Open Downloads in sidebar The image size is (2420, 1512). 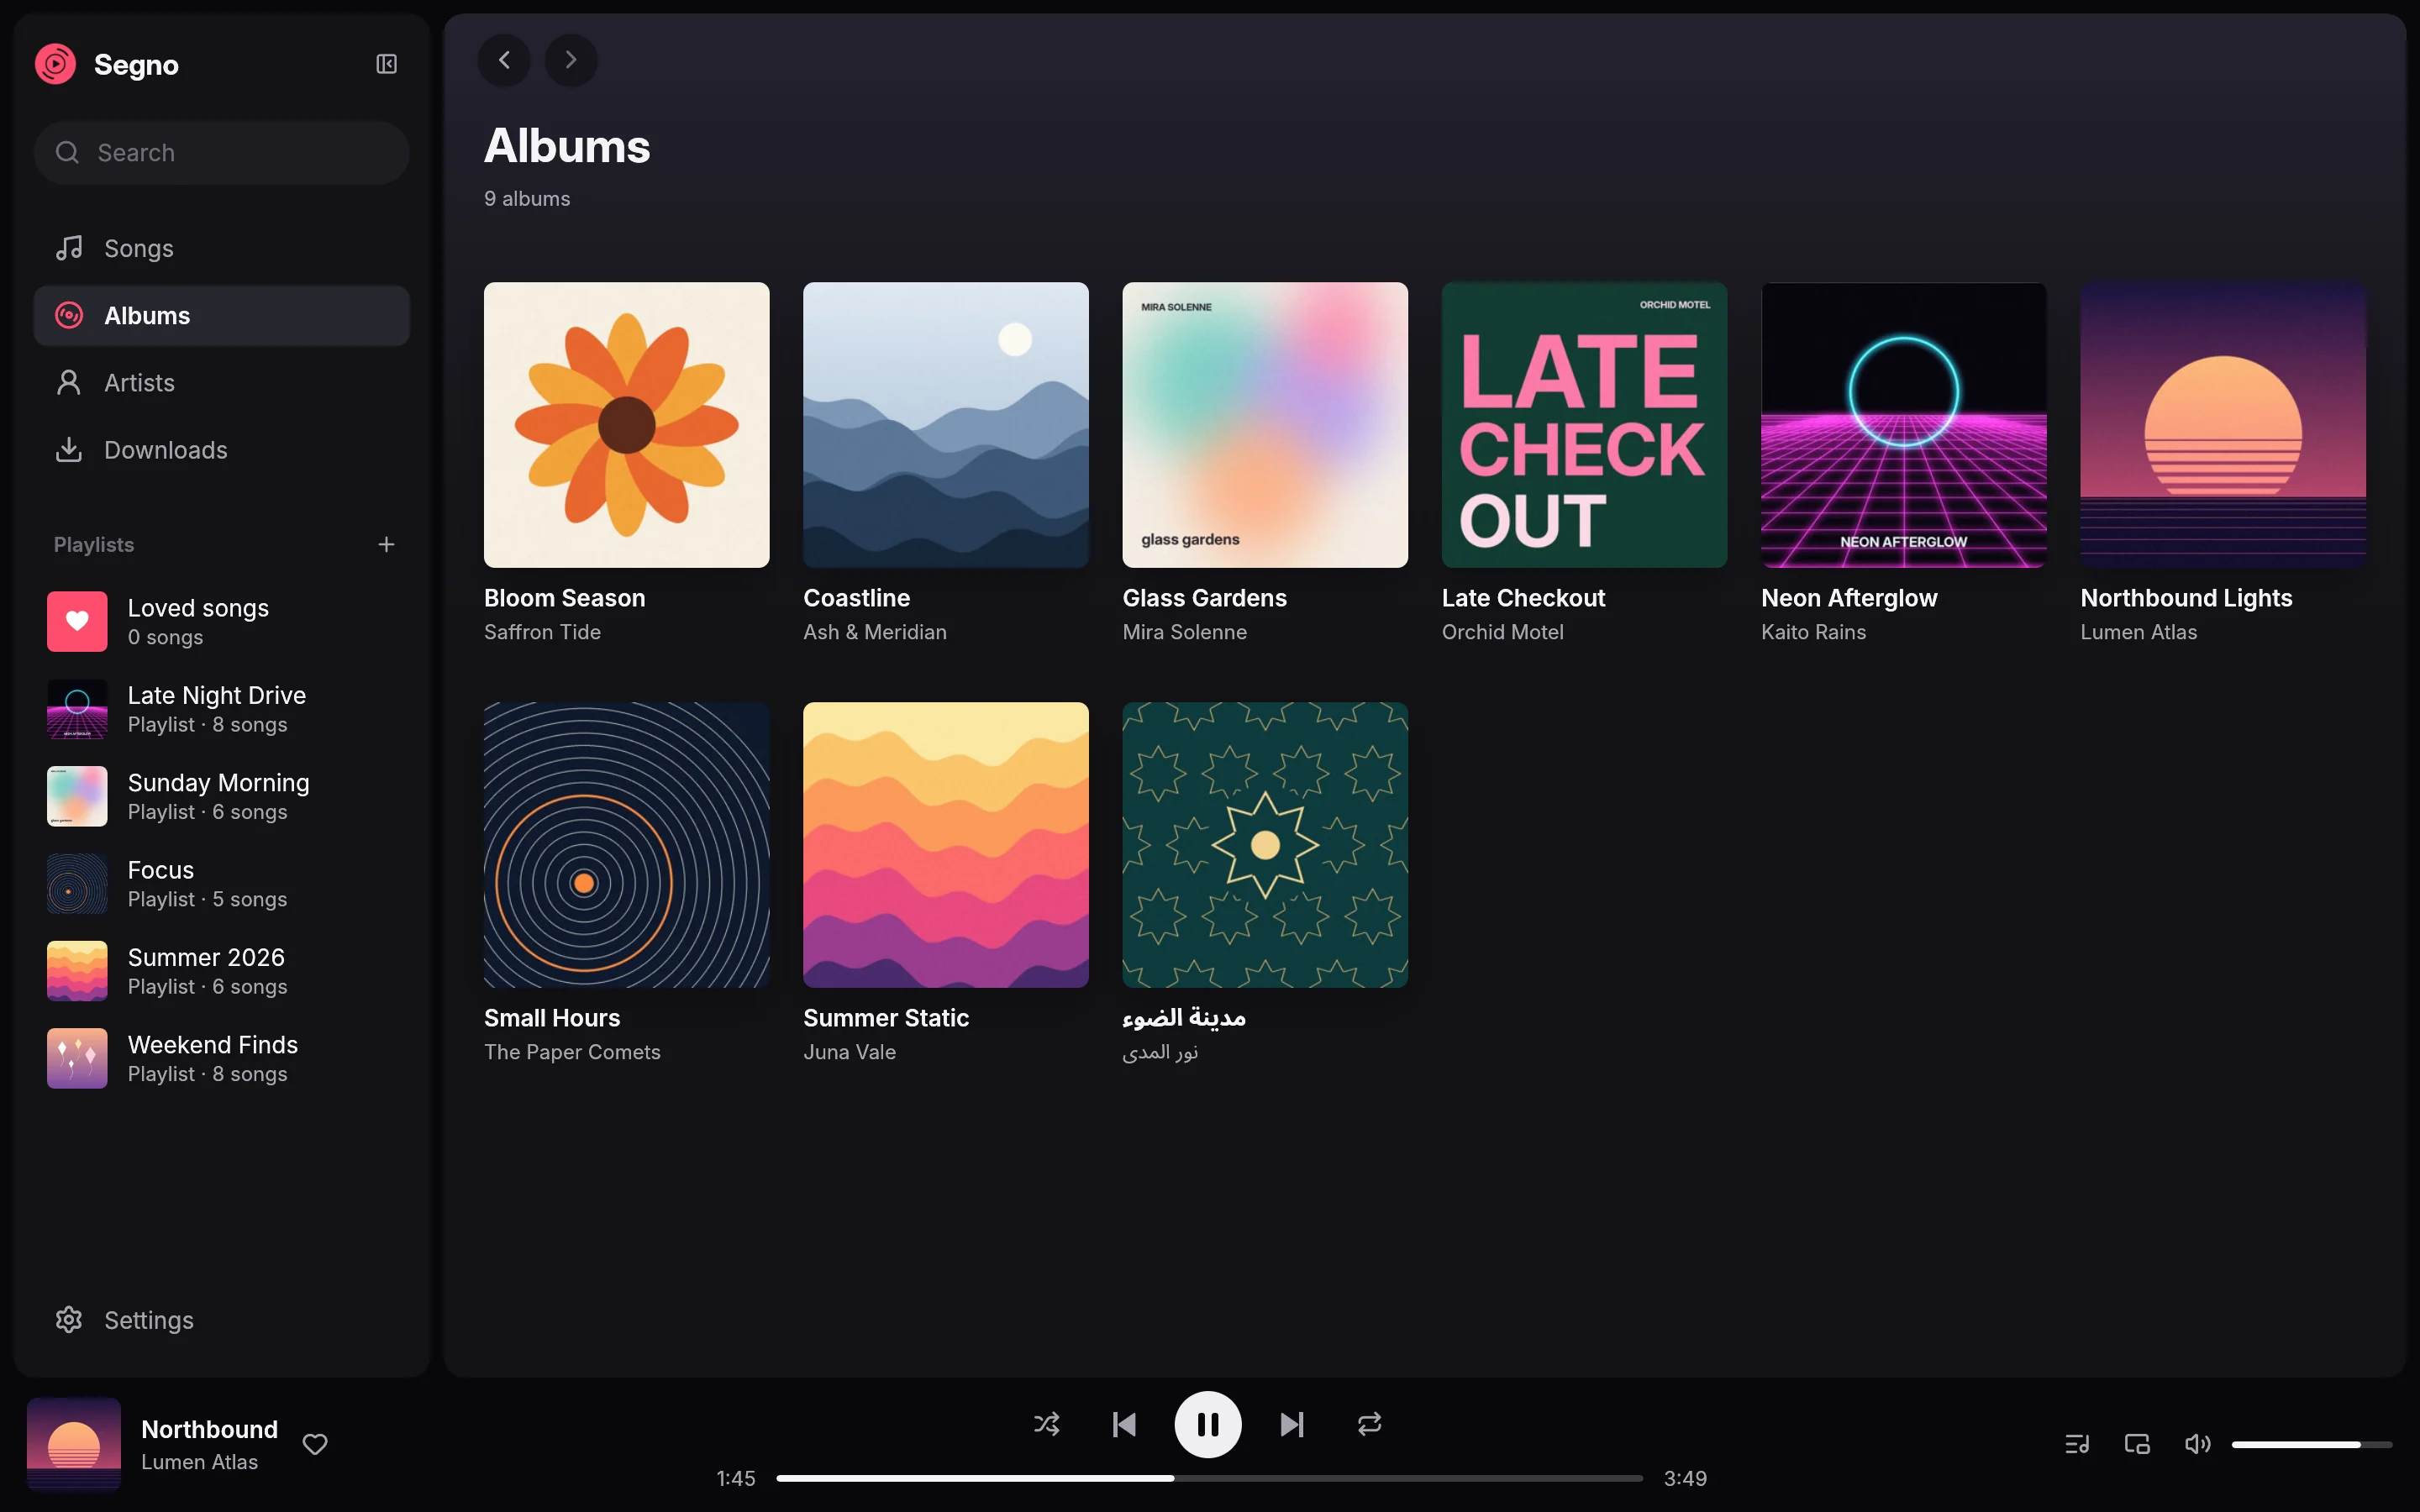point(222,450)
